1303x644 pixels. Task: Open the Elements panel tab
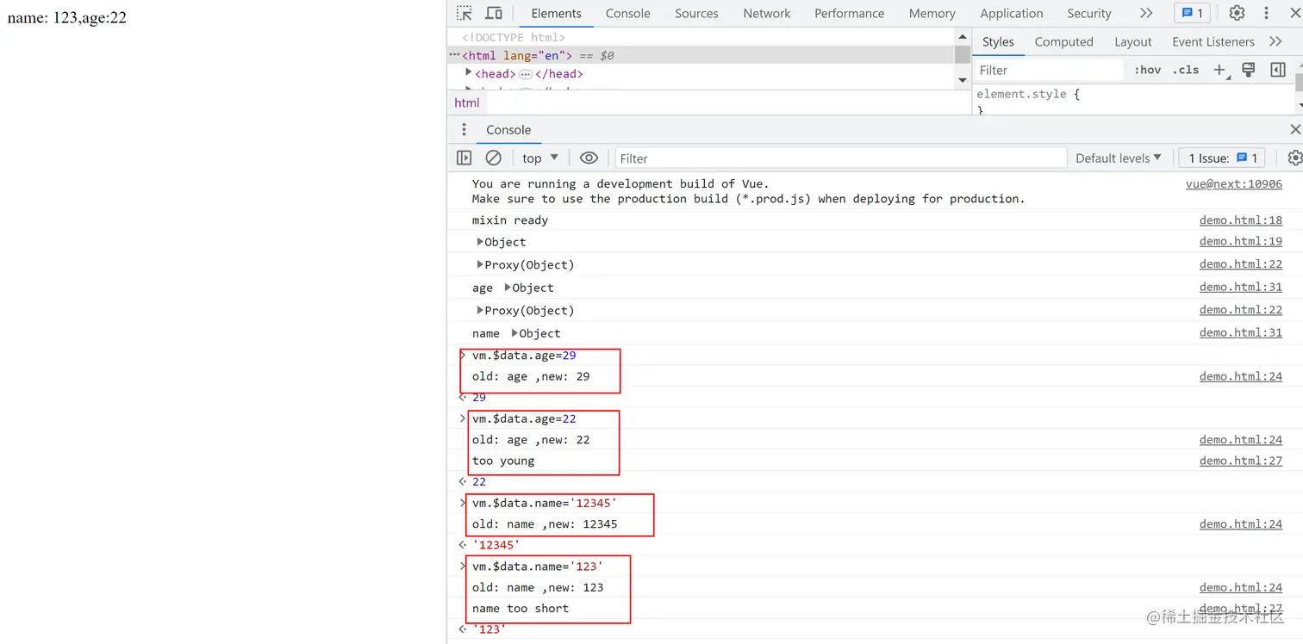pyautogui.click(x=556, y=13)
